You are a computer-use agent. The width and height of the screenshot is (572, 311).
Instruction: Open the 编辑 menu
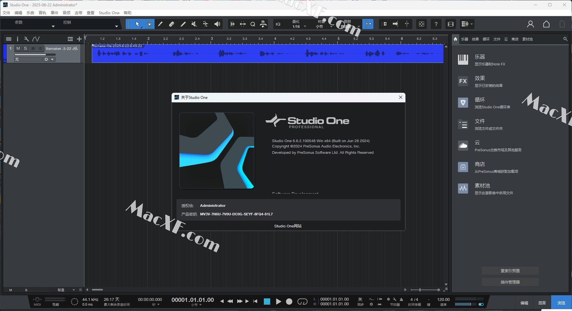click(18, 13)
